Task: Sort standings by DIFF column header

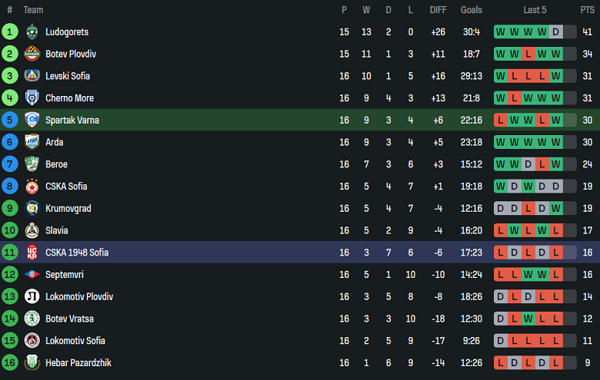Action: pos(438,10)
